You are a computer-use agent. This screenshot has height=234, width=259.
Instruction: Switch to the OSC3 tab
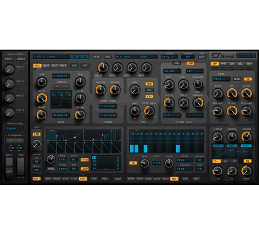[x=55, y=66]
